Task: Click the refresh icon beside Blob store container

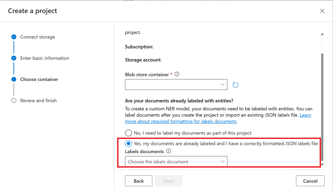Action: click(x=235, y=85)
